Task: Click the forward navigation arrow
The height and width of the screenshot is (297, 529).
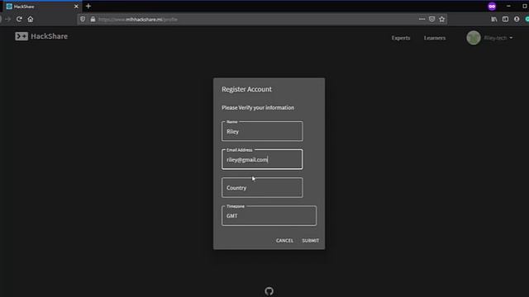Action: (7, 19)
